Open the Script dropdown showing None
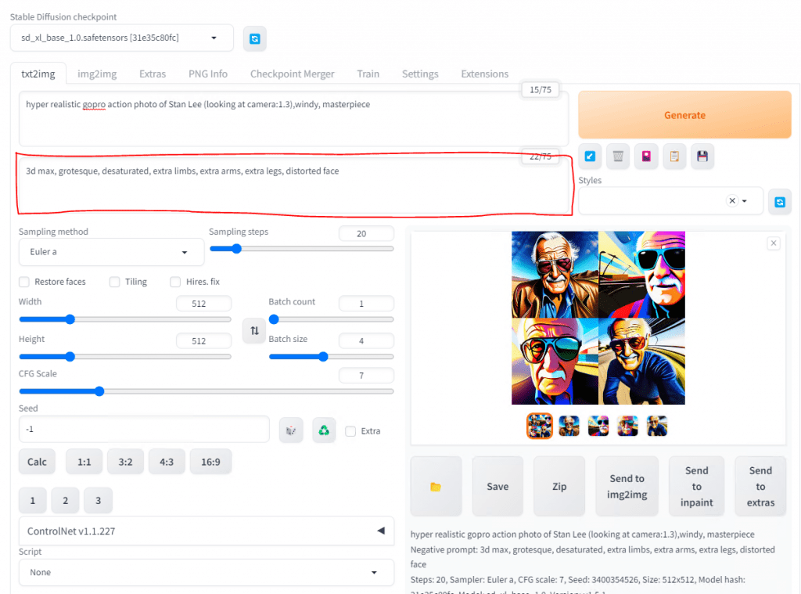 [207, 573]
